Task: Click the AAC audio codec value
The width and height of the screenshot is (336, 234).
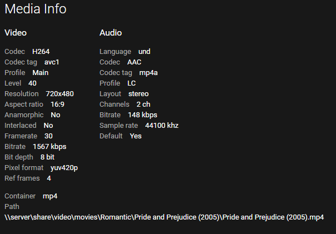Action: pyautogui.click(x=134, y=62)
